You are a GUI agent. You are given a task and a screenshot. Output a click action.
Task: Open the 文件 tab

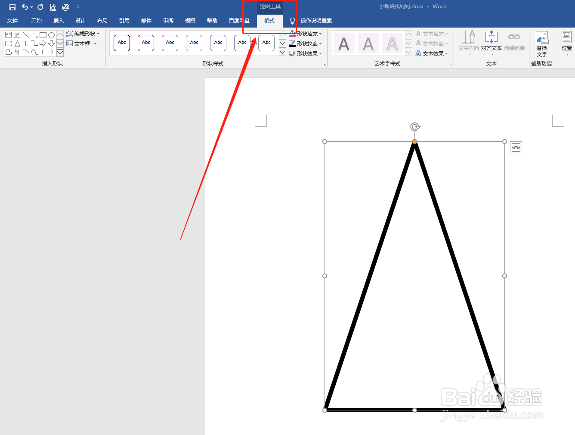12,21
